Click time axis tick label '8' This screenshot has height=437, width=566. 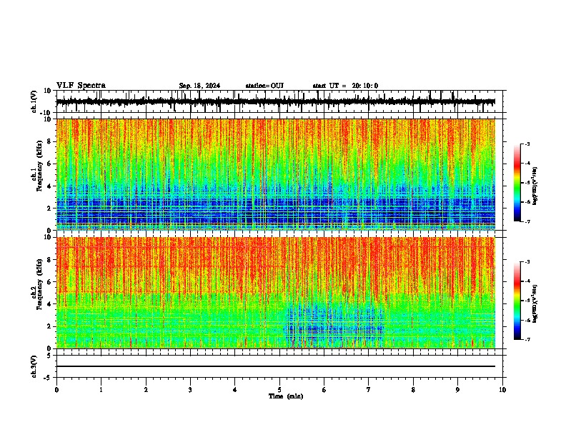413,390
